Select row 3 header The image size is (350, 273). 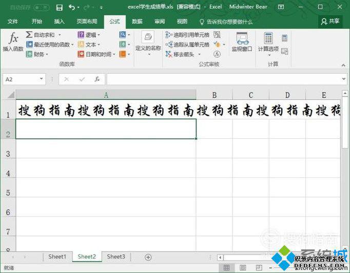tap(8, 149)
